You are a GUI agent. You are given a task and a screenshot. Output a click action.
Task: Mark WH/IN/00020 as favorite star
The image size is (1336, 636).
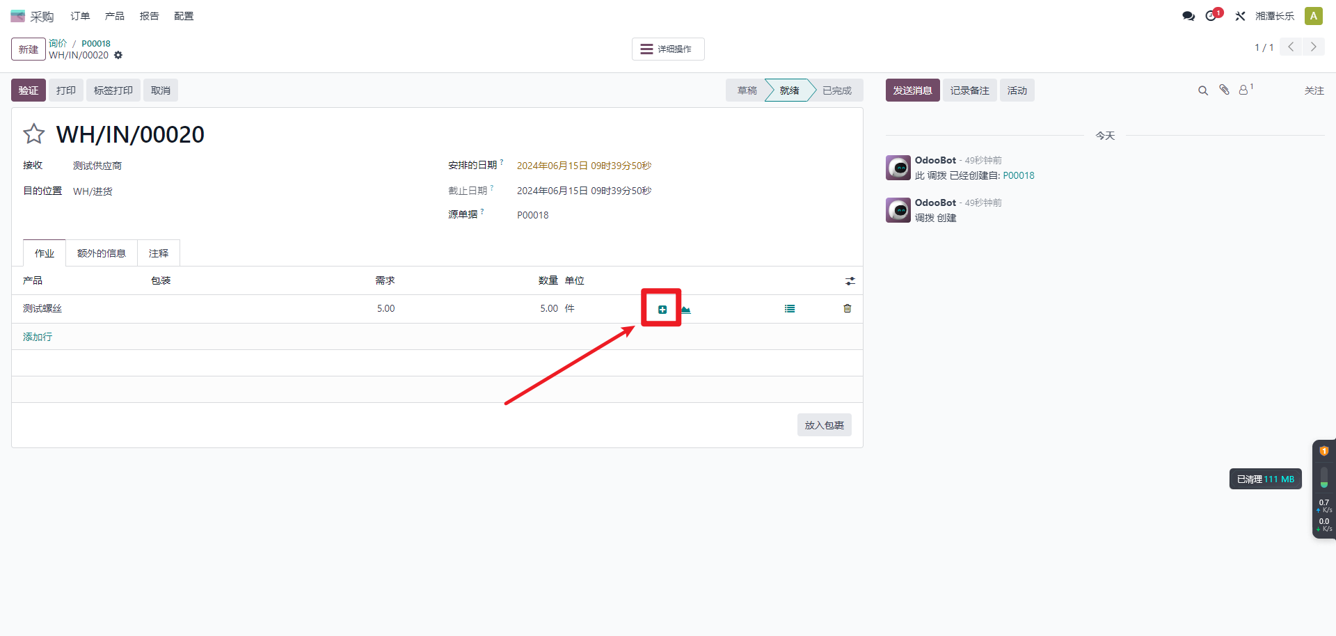point(34,134)
